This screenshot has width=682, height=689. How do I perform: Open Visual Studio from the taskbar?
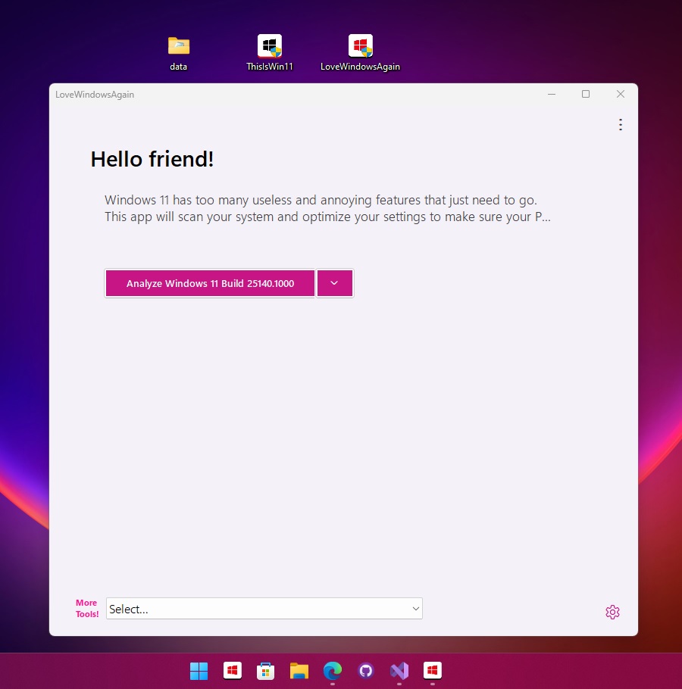tap(399, 671)
